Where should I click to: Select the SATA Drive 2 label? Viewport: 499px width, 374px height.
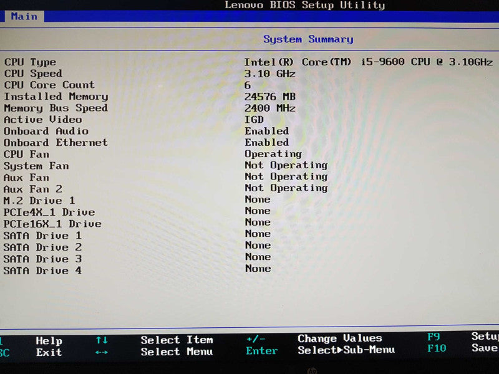tap(42, 247)
